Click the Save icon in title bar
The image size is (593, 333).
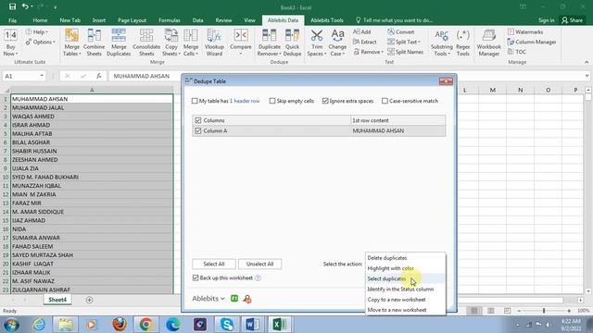pyautogui.click(x=12, y=6)
